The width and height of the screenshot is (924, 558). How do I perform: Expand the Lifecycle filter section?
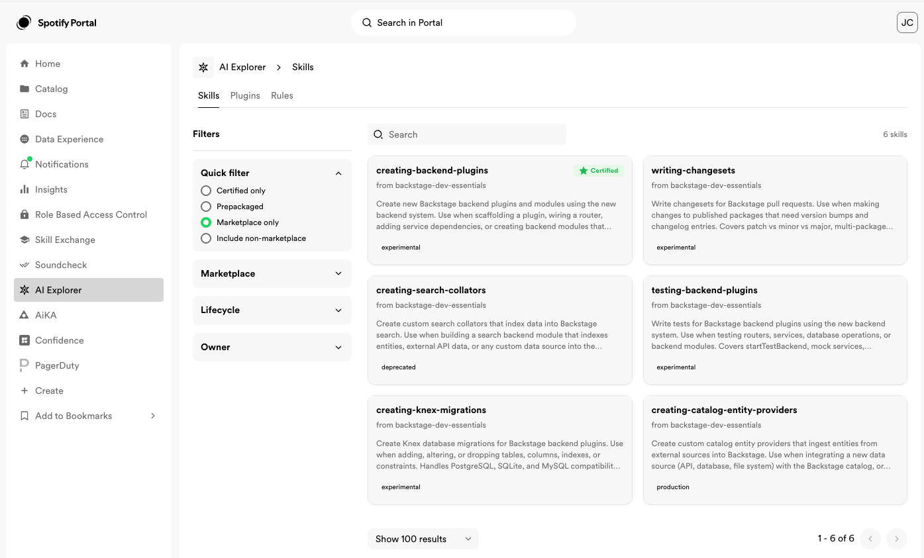point(272,310)
